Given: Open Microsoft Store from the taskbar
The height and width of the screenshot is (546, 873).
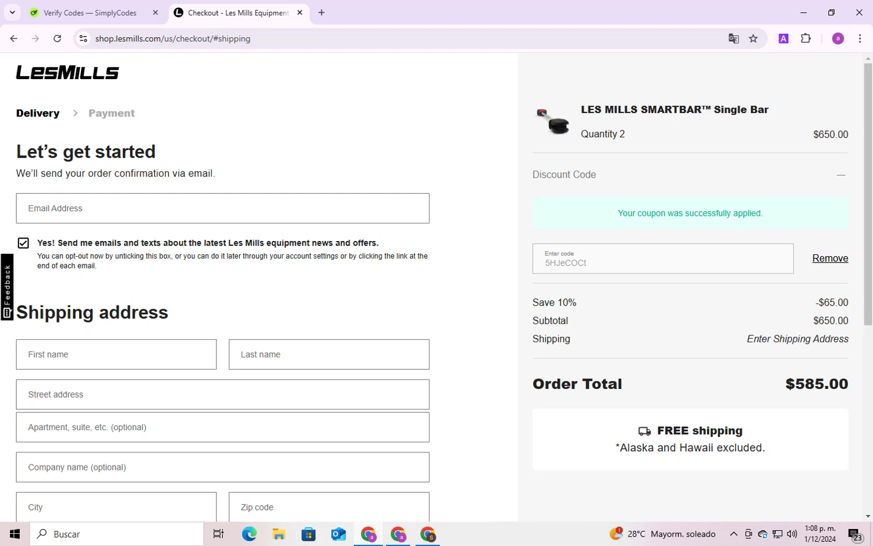Looking at the screenshot, I should [x=308, y=534].
